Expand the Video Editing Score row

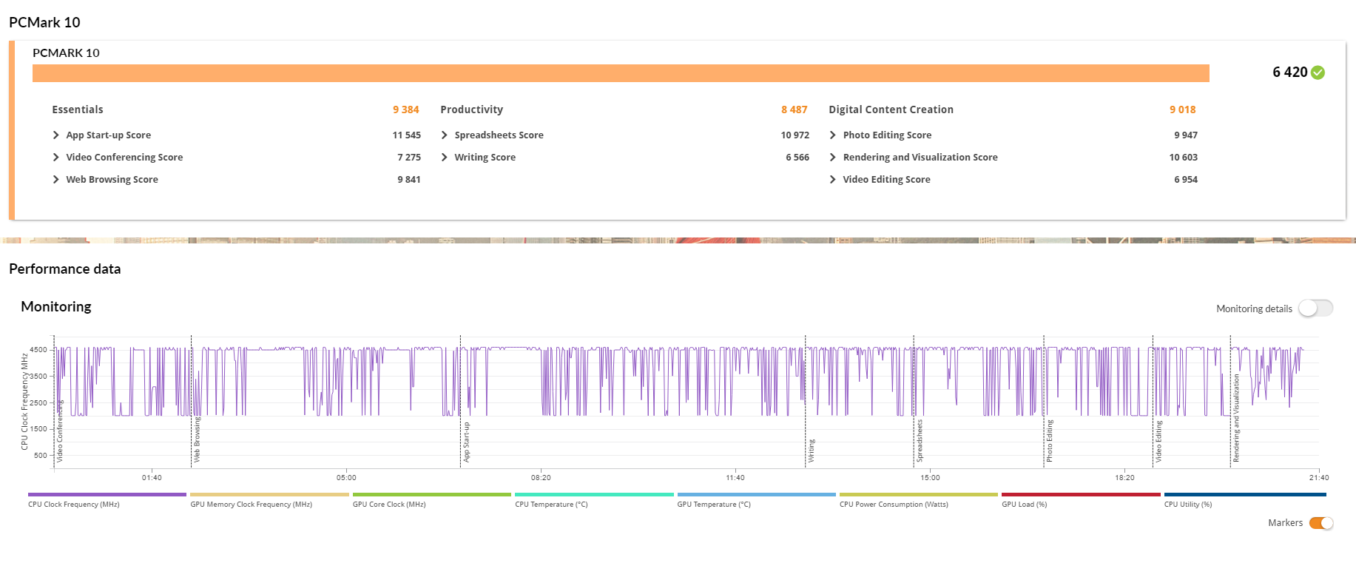[x=832, y=180]
